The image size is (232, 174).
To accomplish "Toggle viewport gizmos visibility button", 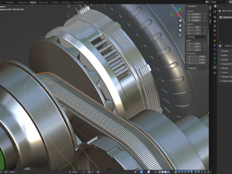I will point(142,172).
